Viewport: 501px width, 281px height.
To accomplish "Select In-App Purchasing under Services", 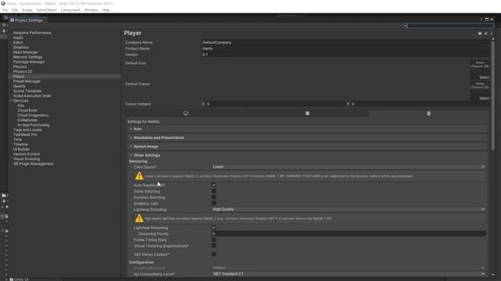I will click(x=34, y=125).
